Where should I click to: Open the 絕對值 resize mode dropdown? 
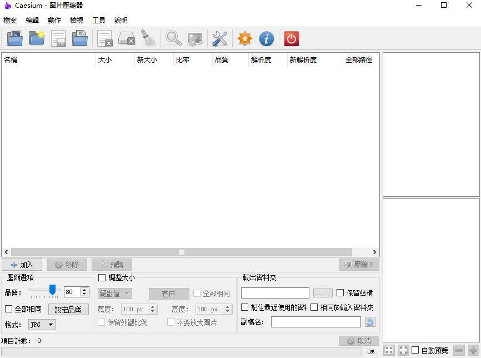click(x=115, y=294)
